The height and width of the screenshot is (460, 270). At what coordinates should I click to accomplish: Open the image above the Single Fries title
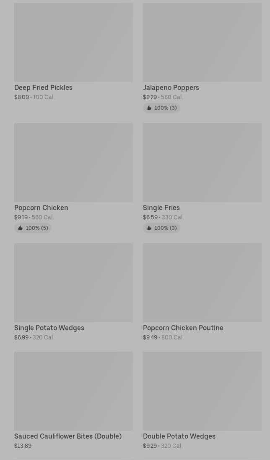tap(202, 163)
